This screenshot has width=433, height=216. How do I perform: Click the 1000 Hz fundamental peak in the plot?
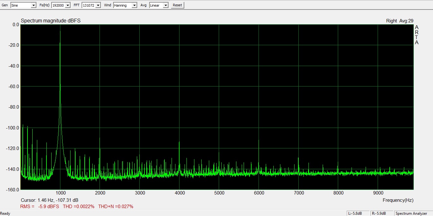(x=60, y=30)
